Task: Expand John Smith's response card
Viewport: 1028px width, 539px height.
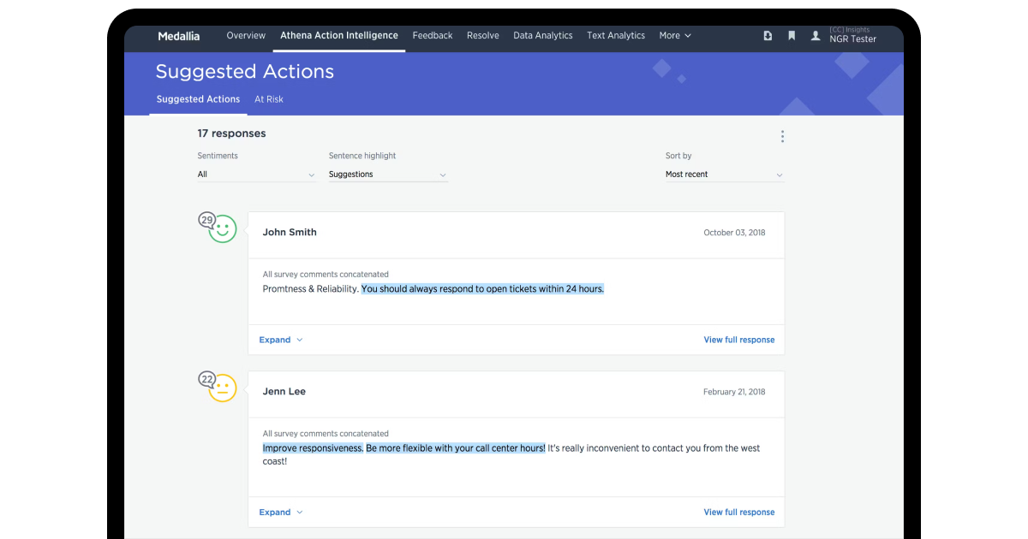Action: pos(281,340)
